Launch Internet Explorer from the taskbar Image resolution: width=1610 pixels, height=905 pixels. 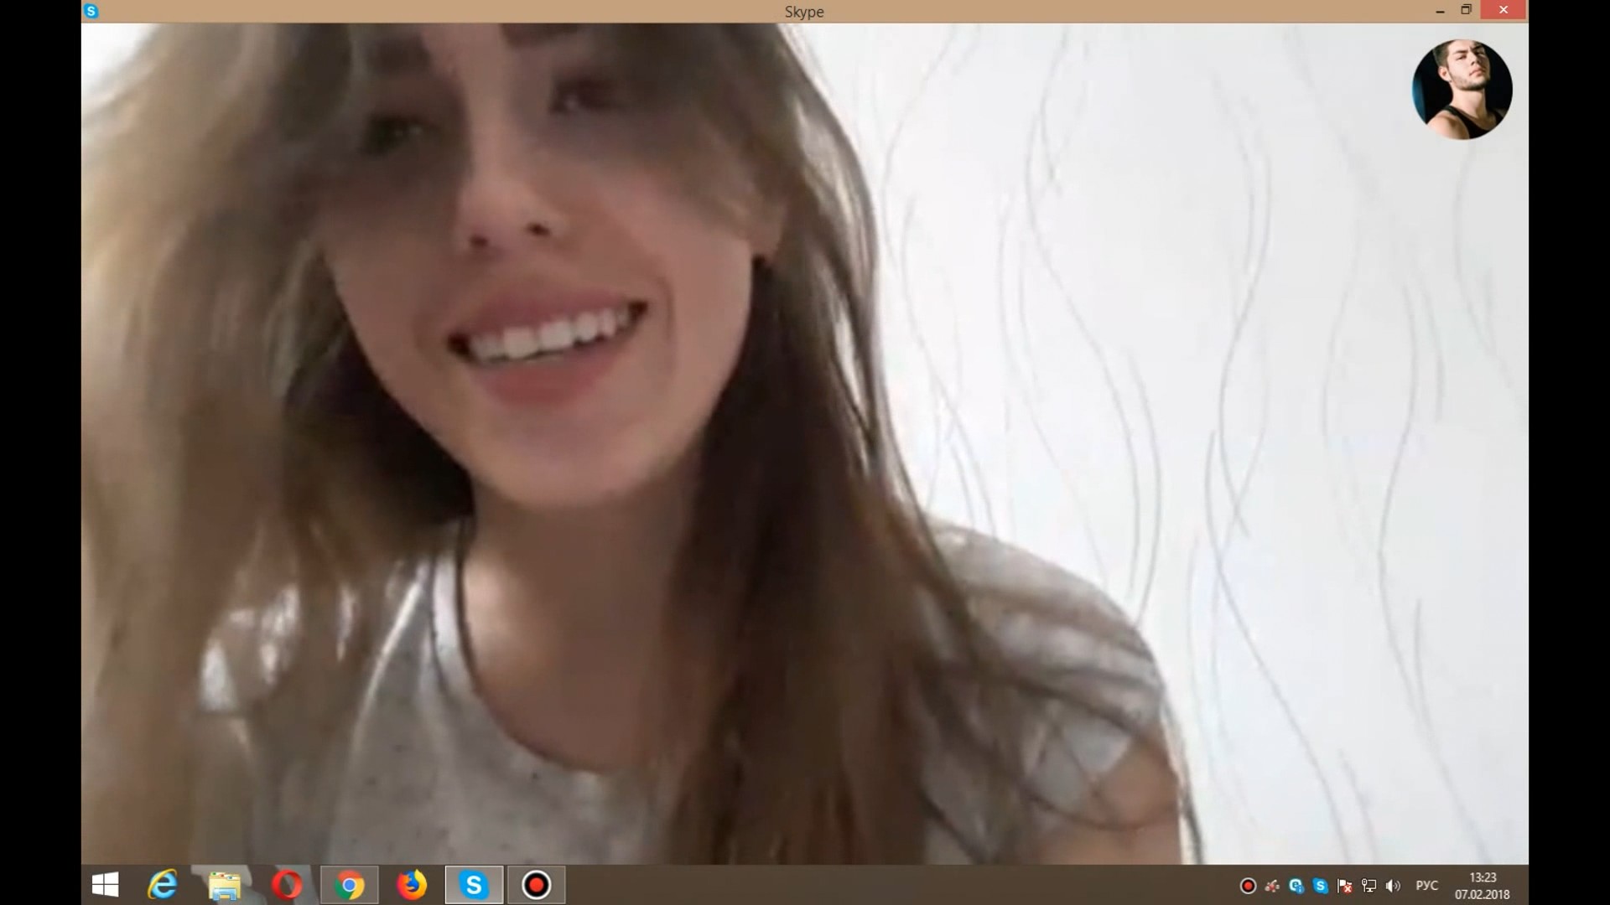pyautogui.click(x=163, y=885)
